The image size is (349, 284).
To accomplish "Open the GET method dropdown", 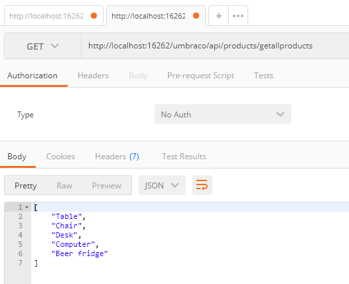I will pyautogui.click(x=42, y=46).
